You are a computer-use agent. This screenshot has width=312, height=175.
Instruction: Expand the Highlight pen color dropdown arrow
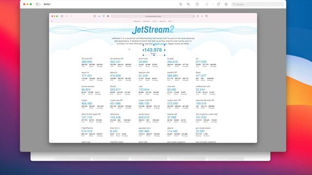(x=213, y=4)
